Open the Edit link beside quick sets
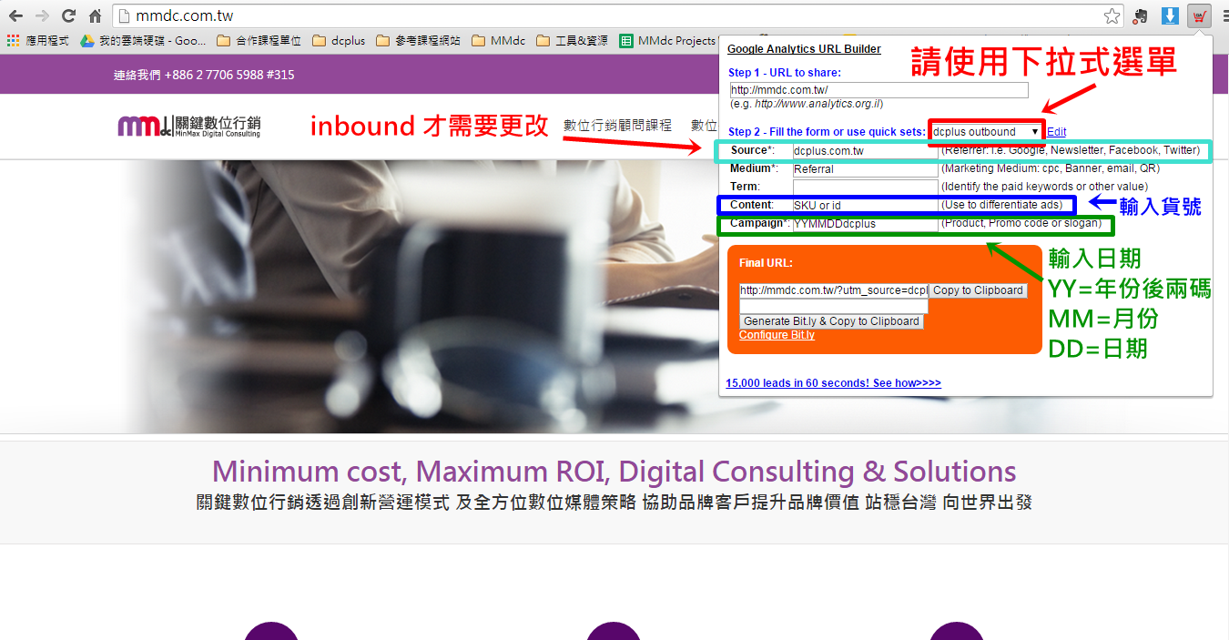 (1056, 131)
